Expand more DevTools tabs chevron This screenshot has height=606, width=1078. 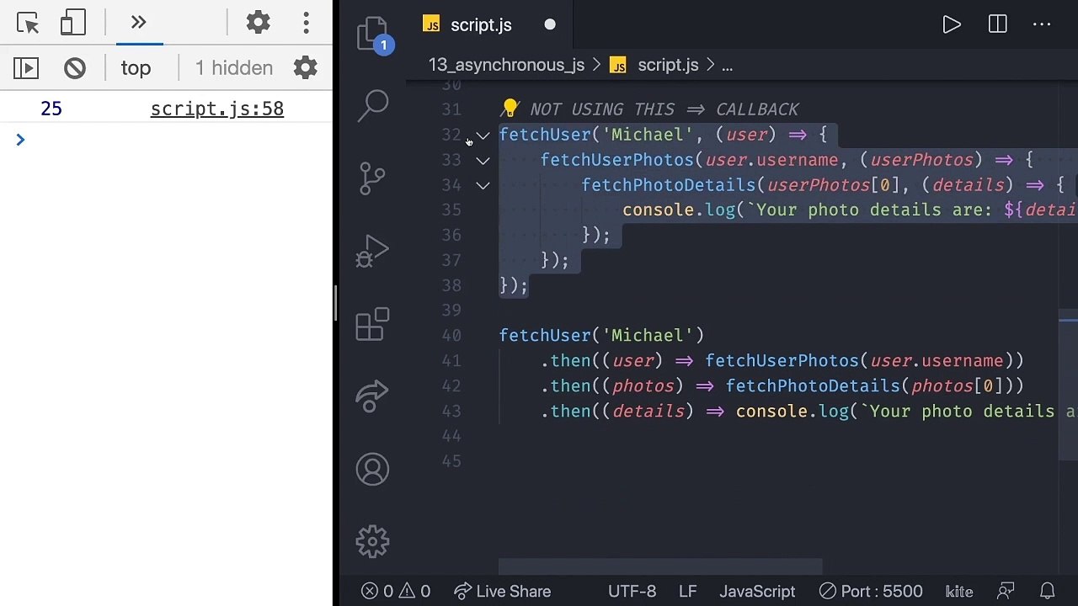[139, 23]
